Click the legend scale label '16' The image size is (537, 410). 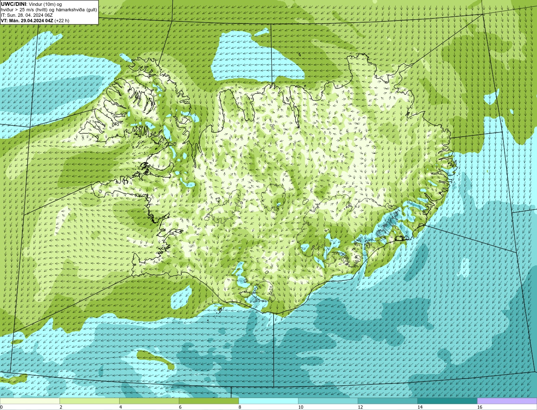480,407
